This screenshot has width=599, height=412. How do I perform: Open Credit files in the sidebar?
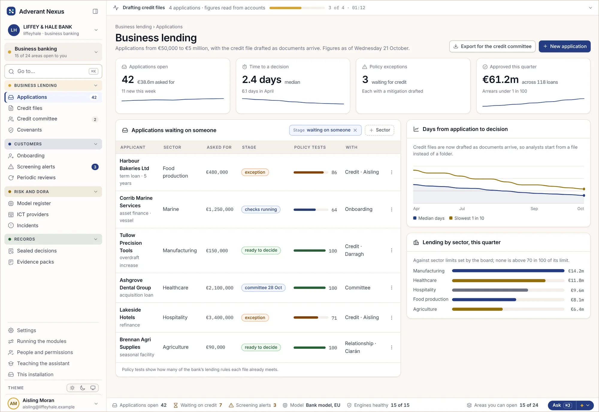53,108
